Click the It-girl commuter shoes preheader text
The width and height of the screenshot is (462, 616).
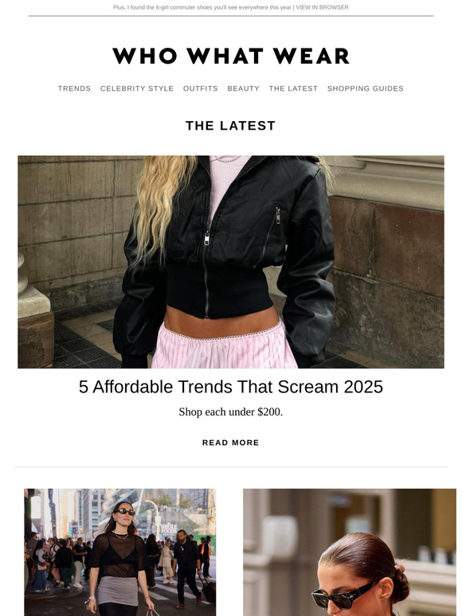click(202, 7)
